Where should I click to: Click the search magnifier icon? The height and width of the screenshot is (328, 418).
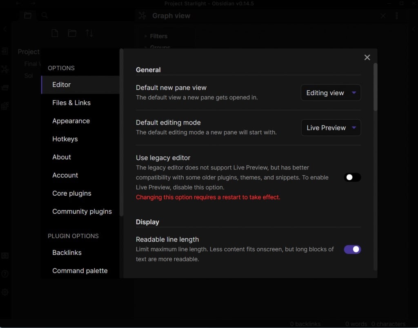coord(45,16)
